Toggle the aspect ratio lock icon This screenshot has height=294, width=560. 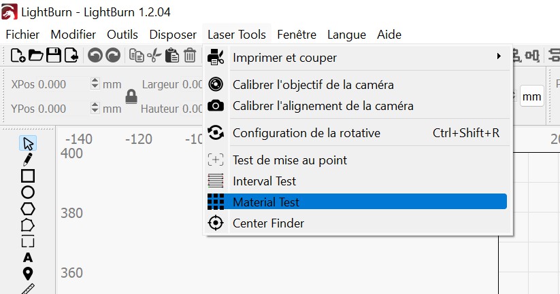tap(131, 96)
